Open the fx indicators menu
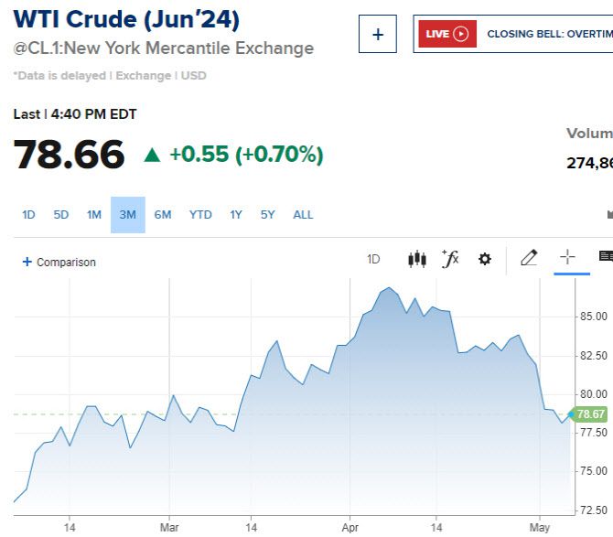This screenshot has width=613, height=537. coord(450,259)
